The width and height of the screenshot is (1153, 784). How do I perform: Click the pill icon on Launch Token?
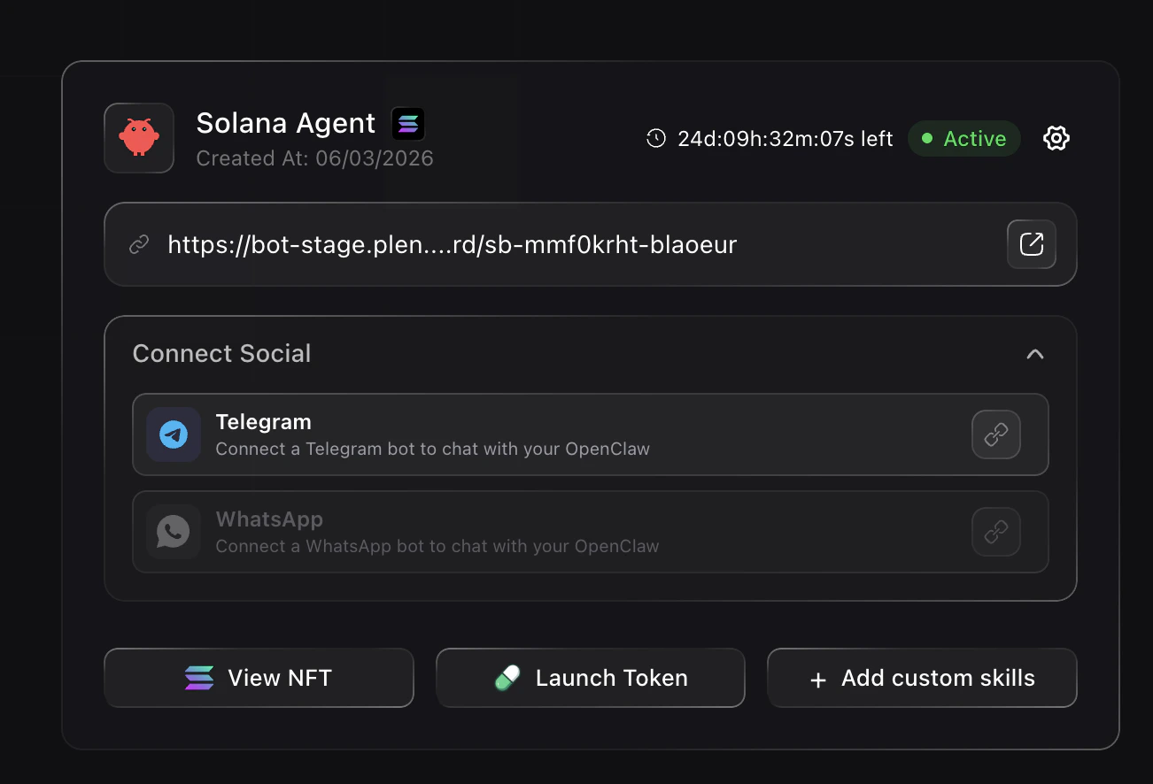(507, 678)
